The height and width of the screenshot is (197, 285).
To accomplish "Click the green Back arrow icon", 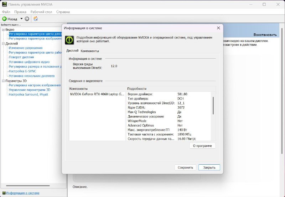I will click(4, 19).
